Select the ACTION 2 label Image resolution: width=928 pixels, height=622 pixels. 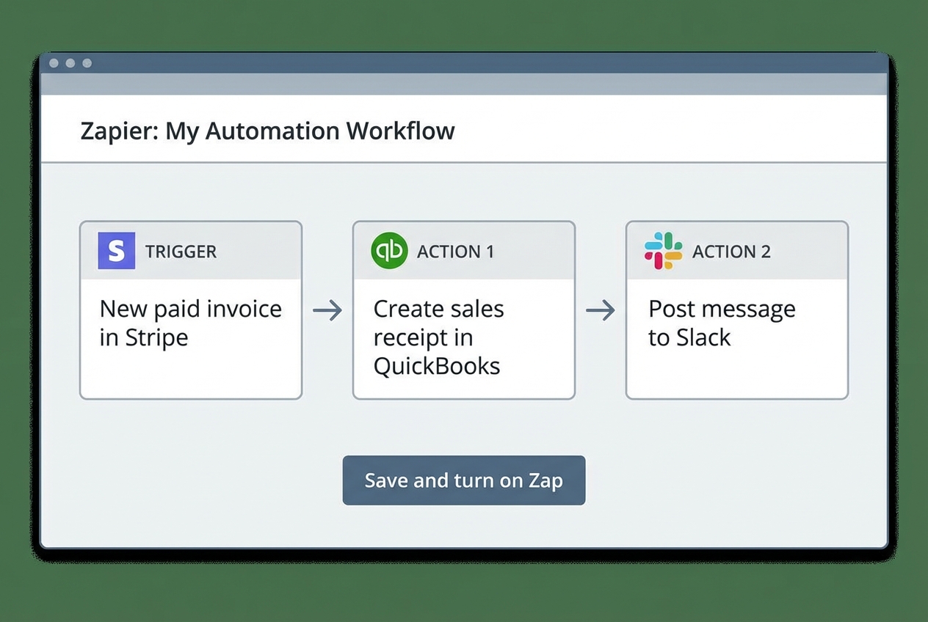point(731,251)
